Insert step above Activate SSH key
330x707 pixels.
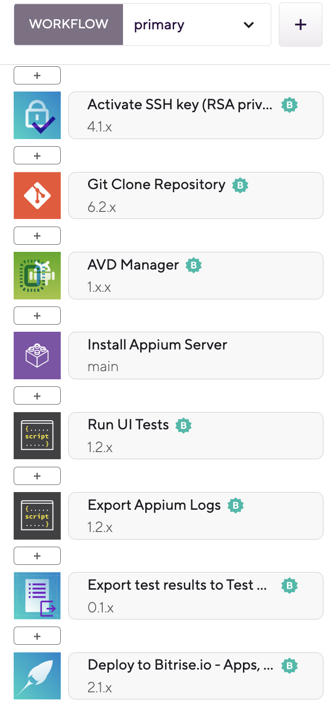37,75
